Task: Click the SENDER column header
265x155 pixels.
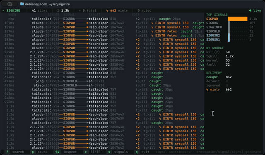Action: pos(53,15)
